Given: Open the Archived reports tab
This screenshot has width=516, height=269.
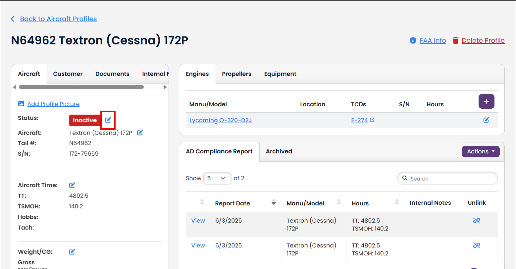Looking at the screenshot, I should click(279, 151).
